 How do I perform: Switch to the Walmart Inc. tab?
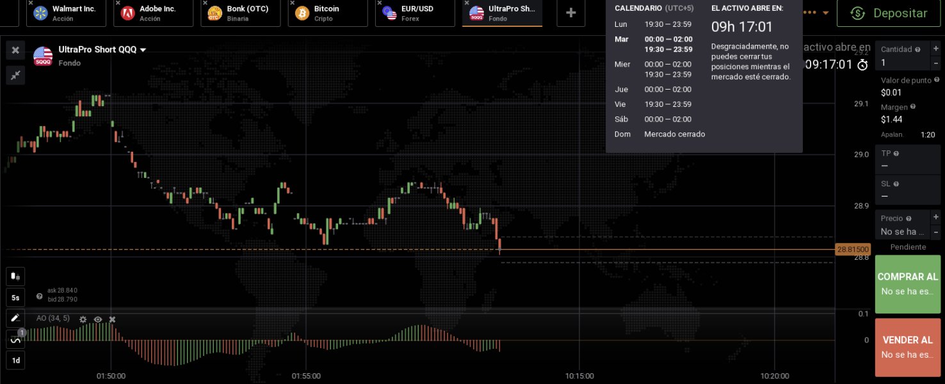(x=67, y=13)
